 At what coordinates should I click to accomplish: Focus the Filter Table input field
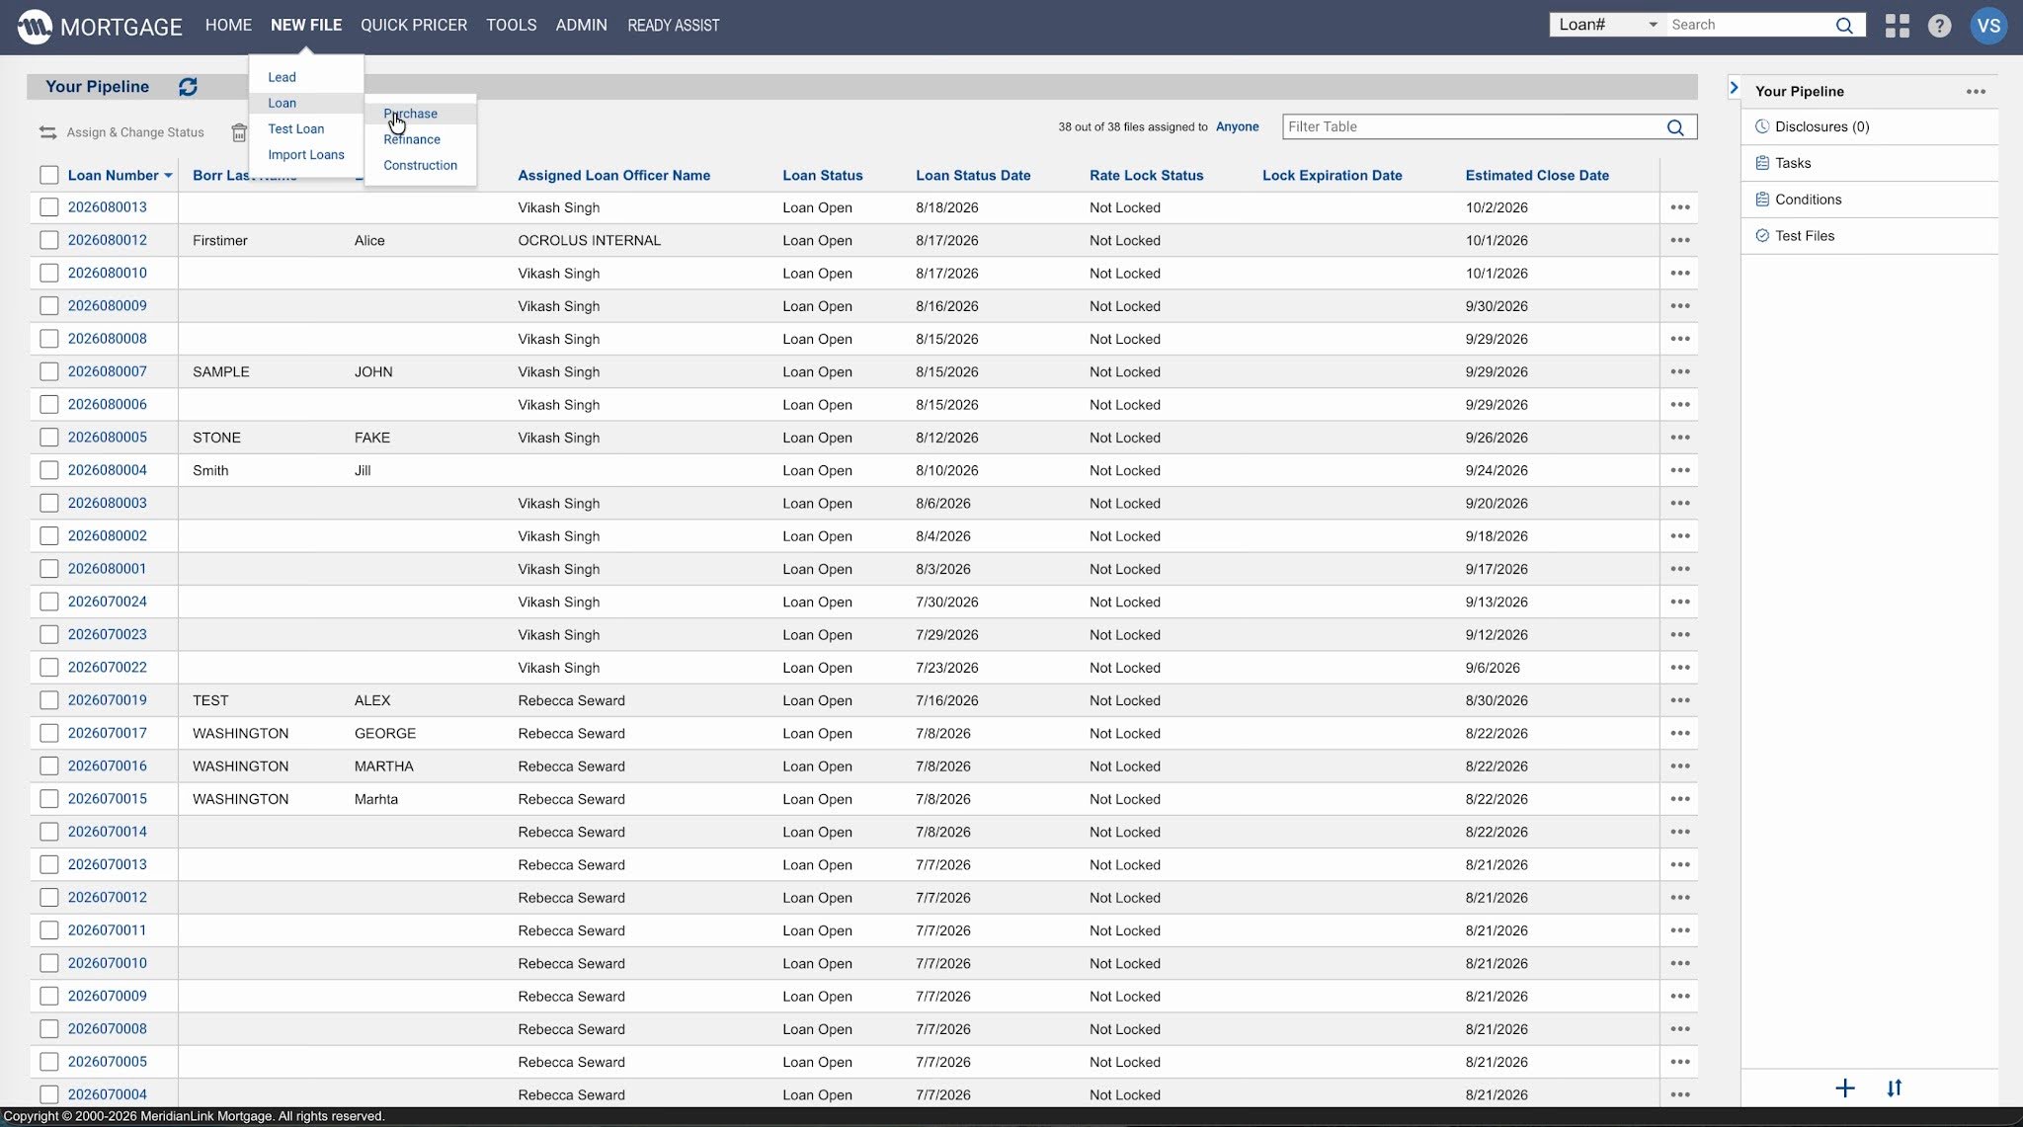point(1472,126)
